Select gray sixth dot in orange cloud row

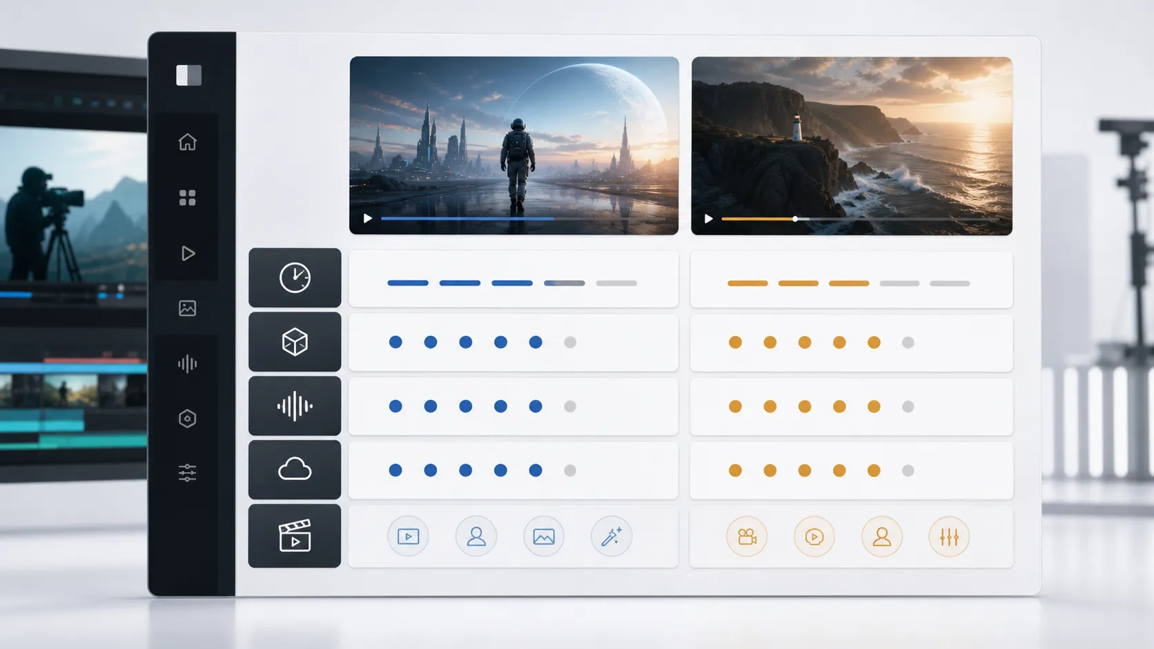(x=908, y=470)
